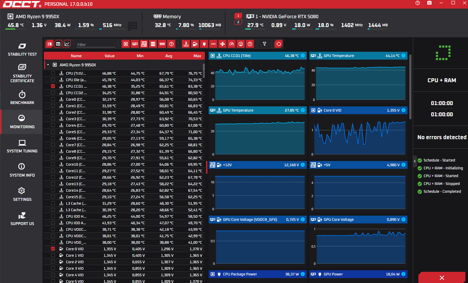This screenshot has width=468, height=283.
Task: Open info for the +5V graph
Action: (403, 165)
